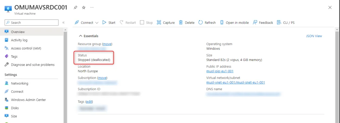Screen dimensions: 340x123
Task: Open the more options ellipsis beside the title
Action: (92, 8)
